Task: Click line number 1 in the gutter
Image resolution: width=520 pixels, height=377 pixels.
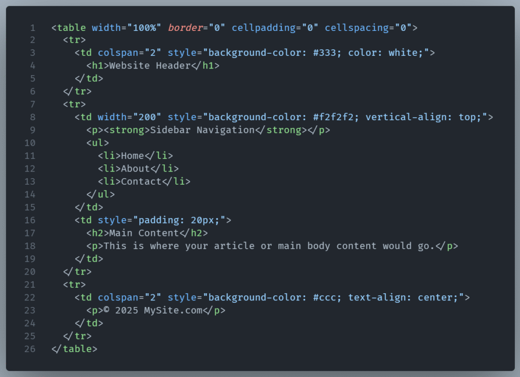Action: tap(32, 27)
